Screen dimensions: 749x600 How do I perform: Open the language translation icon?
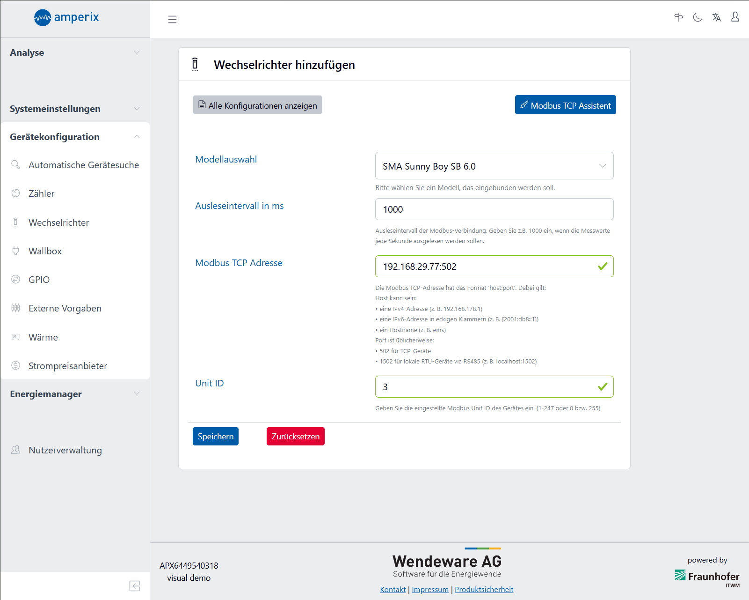[x=716, y=18]
